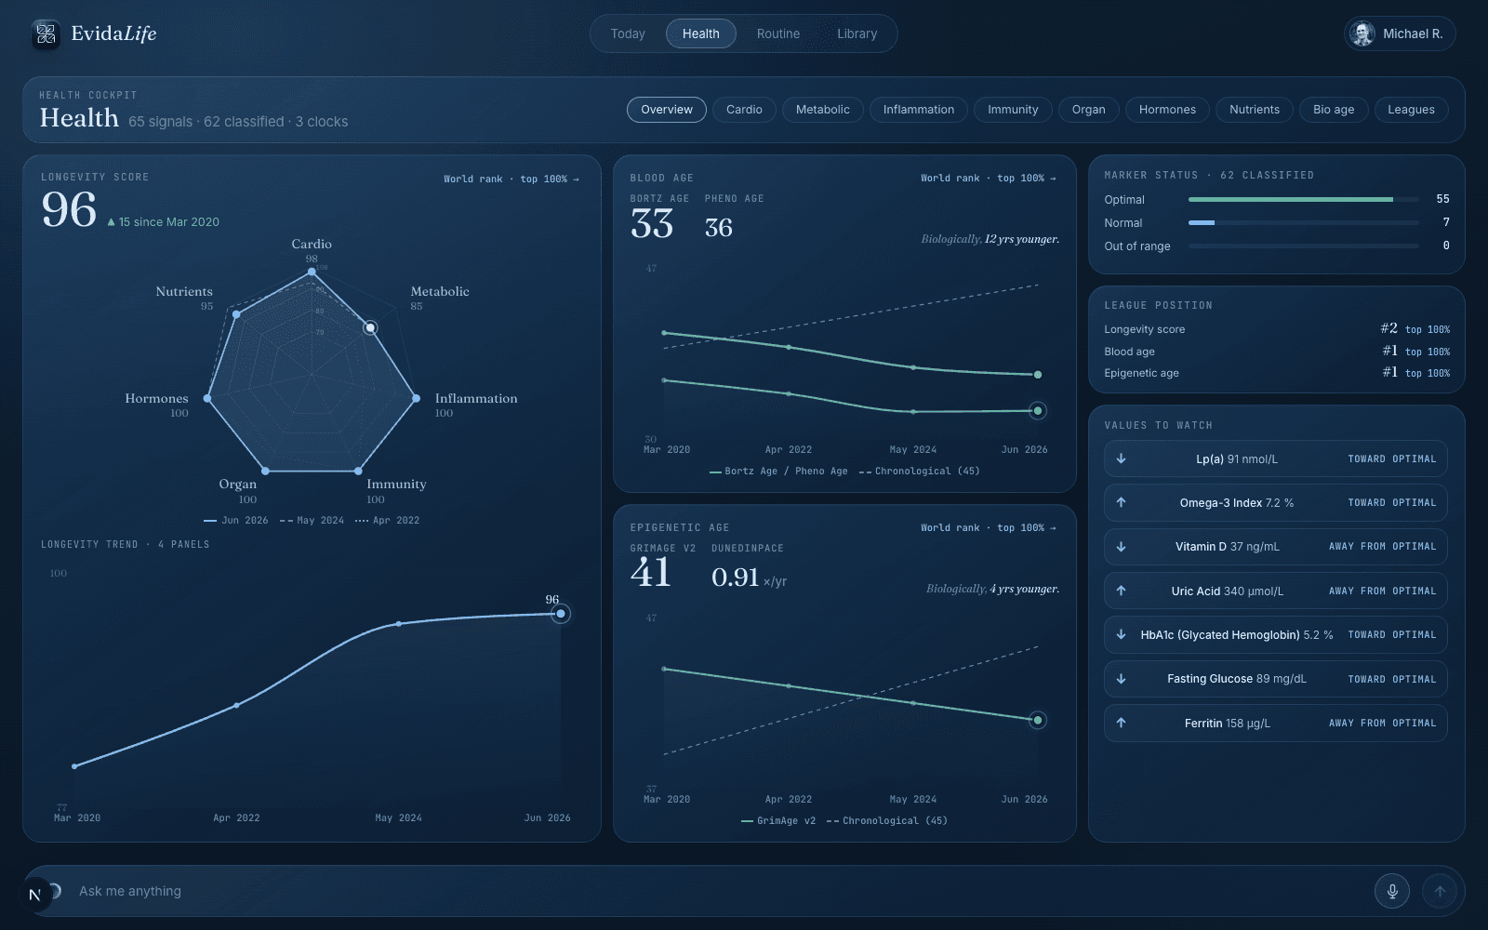The height and width of the screenshot is (930, 1488).
Task: Open Epigenetic Age world rank link
Action: coord(989,527)
